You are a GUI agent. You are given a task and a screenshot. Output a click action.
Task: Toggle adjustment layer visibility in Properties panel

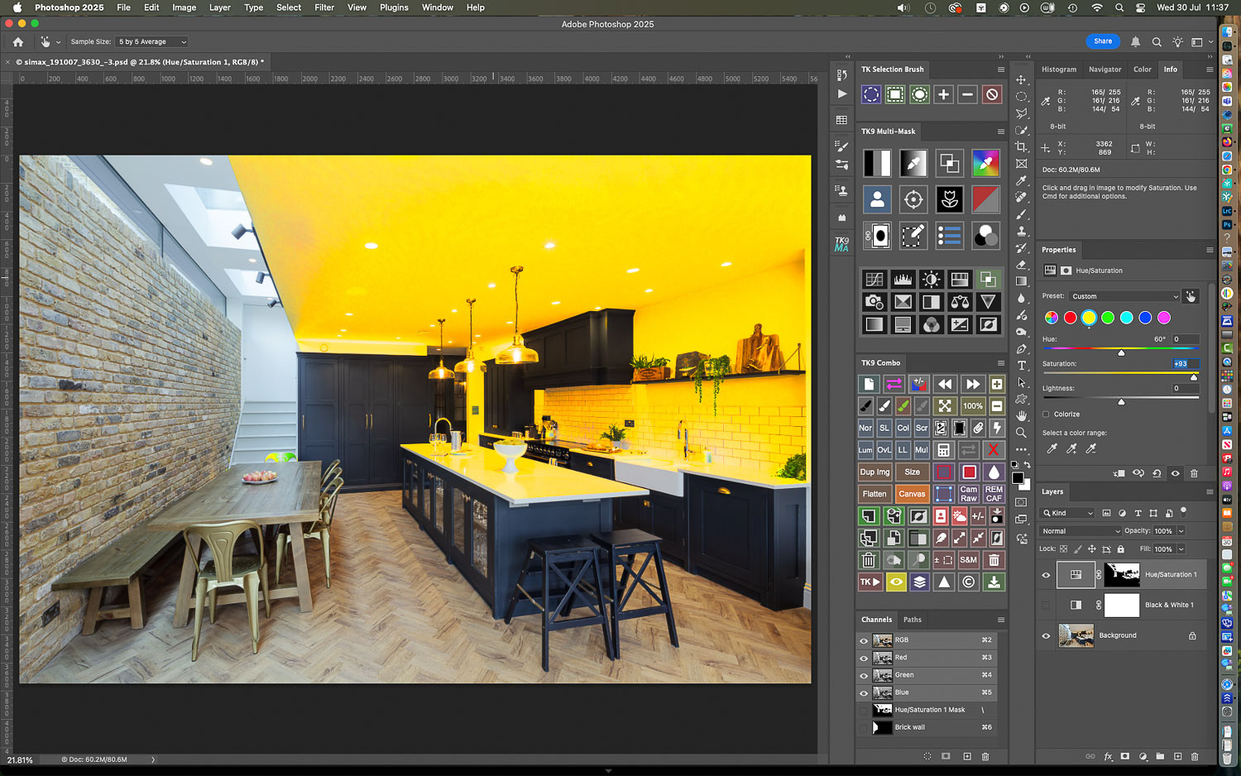coord(1176,473)
